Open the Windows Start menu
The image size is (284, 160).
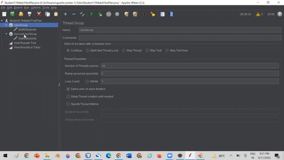pyautogui.click(x=5, y=156)
